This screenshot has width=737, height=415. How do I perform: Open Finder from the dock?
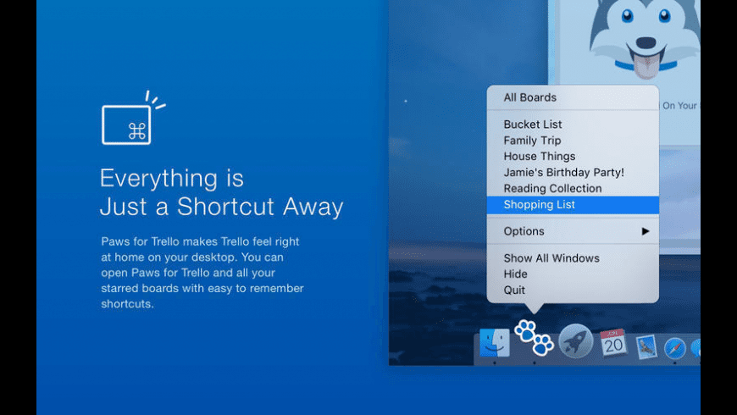point(495,343)
